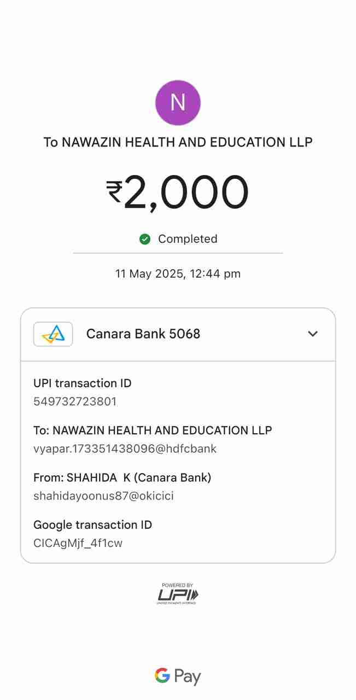Image resolution: width=356 pixels, height=700 pixels.
Task: Click the Google transaction ID label
Action: 92,525
